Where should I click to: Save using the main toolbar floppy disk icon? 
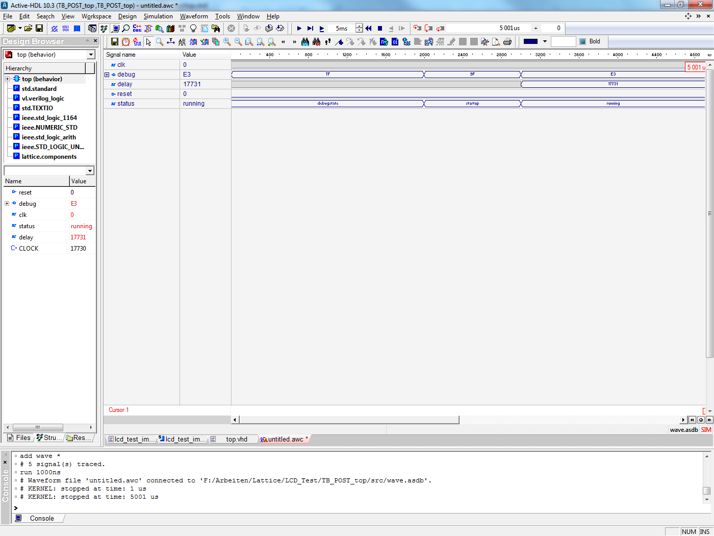pos(39,29)
